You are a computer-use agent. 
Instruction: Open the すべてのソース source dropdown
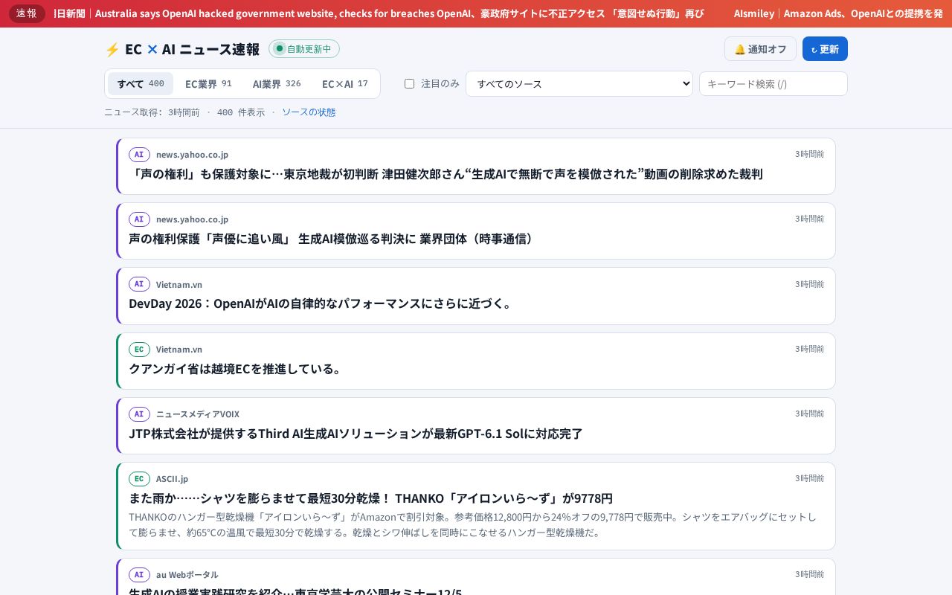pos(579,83)
